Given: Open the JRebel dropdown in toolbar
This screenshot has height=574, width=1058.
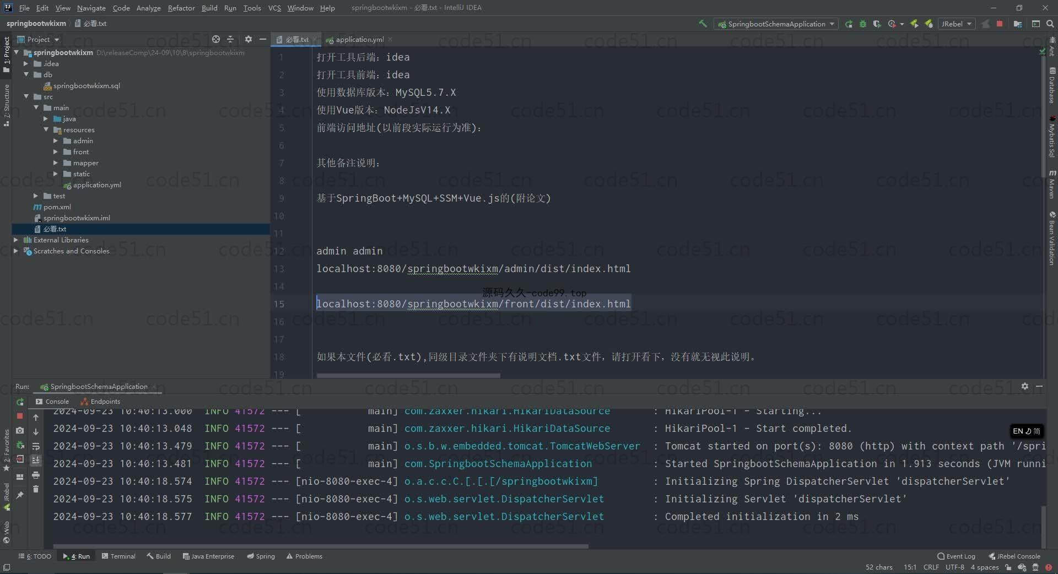Looking at the screenshot, I should [957, 24].
